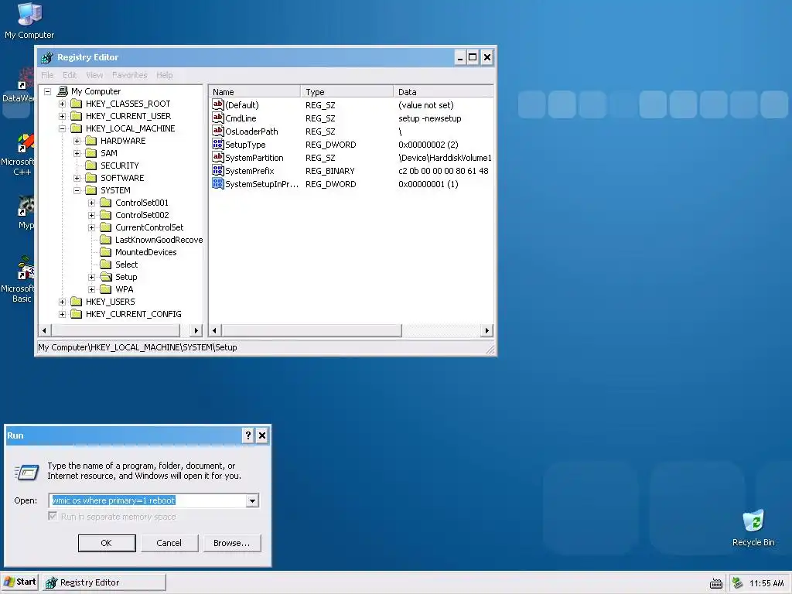Click the values pane right scroll arrow
Screen dimensions: 792x594
[x=486, y=330]
